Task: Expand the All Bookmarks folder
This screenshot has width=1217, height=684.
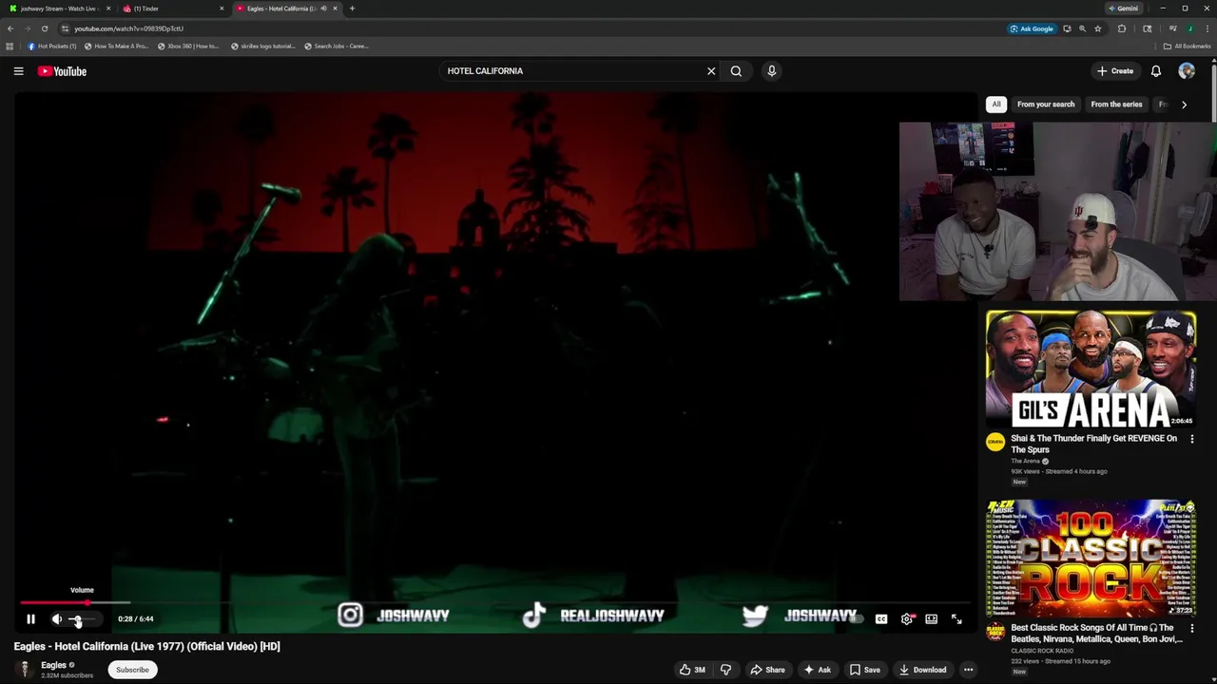Action: point(1187,46)
